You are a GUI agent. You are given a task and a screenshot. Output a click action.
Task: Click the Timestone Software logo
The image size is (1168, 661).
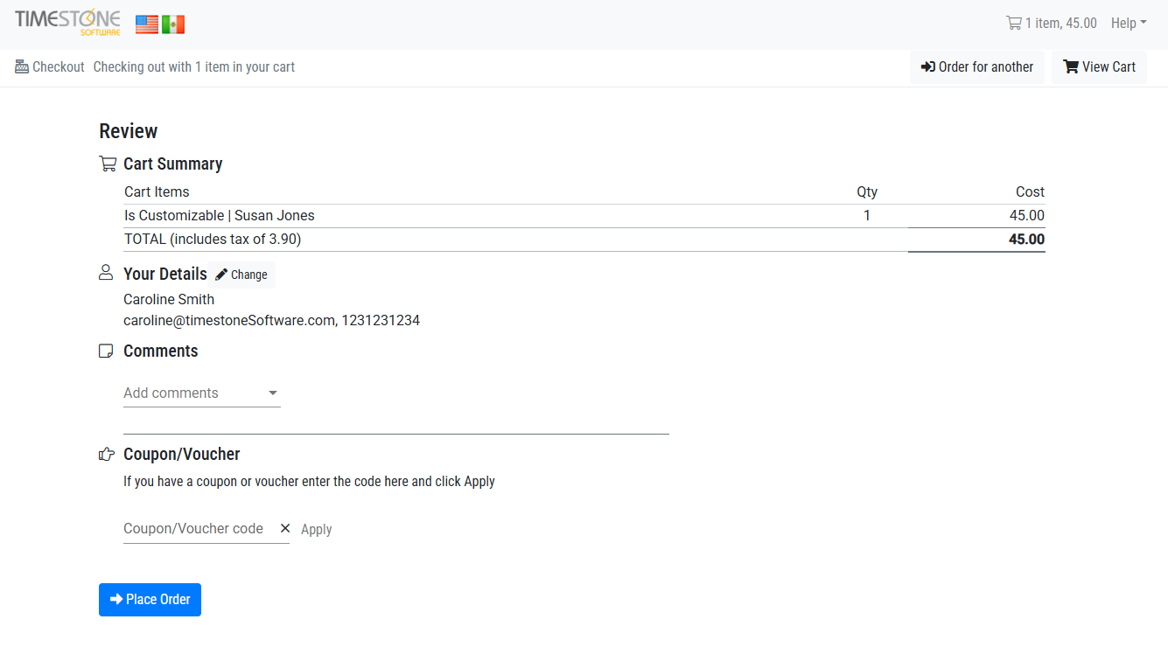(x=67, y=23)
